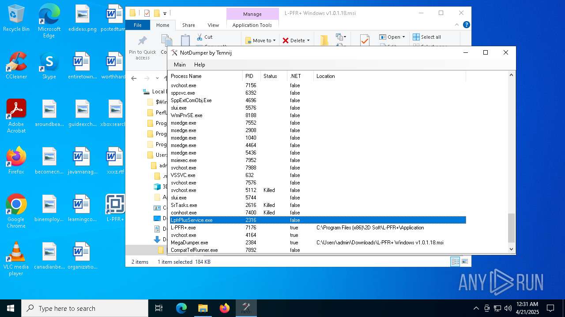Select the conhost.exe process row
Image resolution: width=565 pixels, height=317 pixels.
[x=318, y=213]
